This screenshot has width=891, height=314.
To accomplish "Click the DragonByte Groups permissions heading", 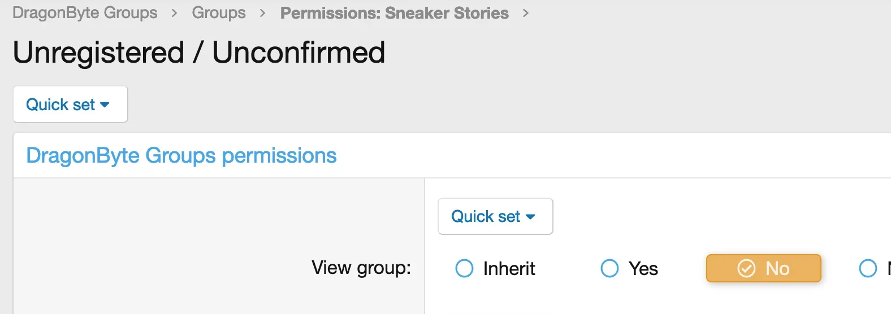I will point(181,155).
